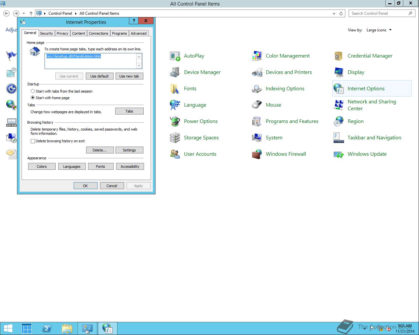Click the refresh button beside address bar
The image size is (419, 335).
point(341,13)
